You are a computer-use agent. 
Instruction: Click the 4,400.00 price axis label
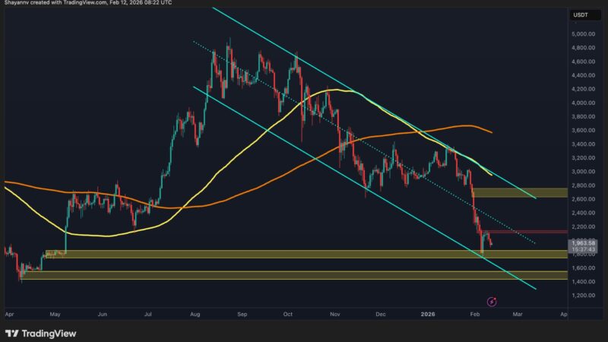(x=583, y=75)
